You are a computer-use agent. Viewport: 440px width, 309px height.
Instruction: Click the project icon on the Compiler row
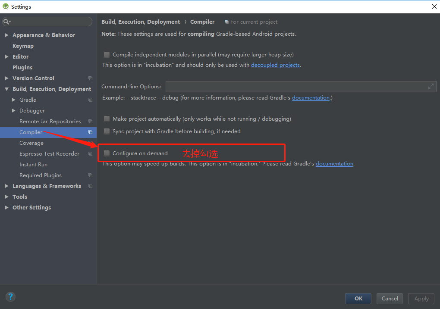(x=90, y=132)
